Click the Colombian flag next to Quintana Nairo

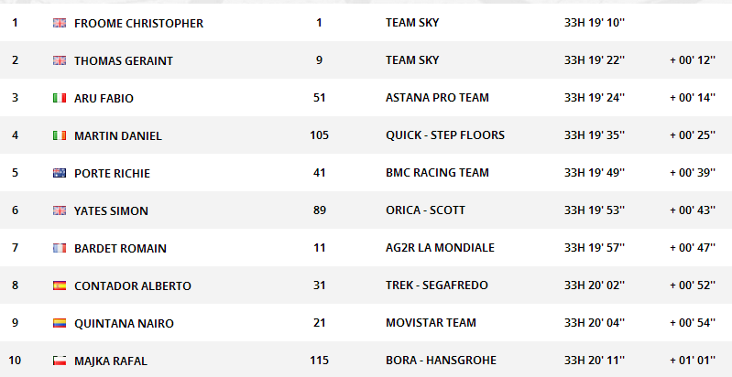point(60,323)
